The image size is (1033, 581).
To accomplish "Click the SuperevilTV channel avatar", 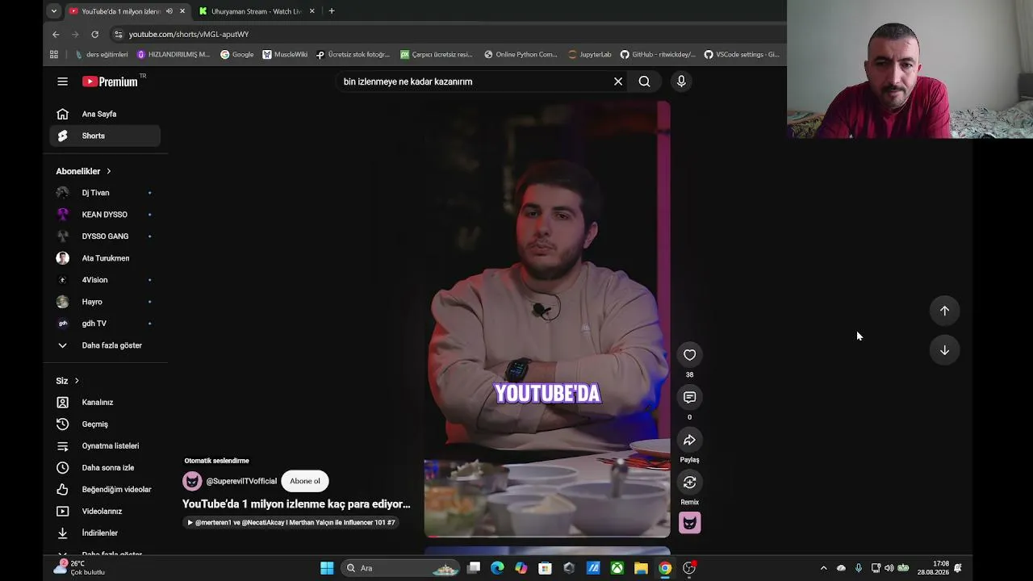I will tap(192, 481).
